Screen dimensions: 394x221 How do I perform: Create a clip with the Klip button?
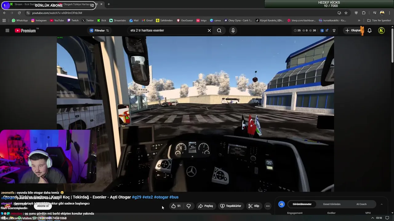(x=254, y=206)
